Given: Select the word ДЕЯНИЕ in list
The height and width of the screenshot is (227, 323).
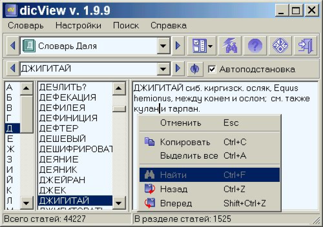Looking at the screenshot, I should (75, 160).
